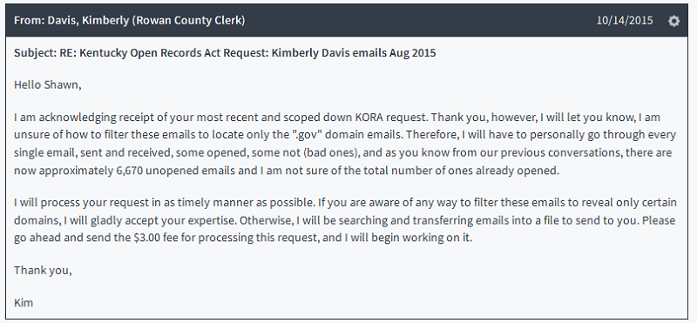The height and width of the screenshot is (323, 697).
Task: Click "(Rowan County Clerk)" in the header
Action: 188,20
